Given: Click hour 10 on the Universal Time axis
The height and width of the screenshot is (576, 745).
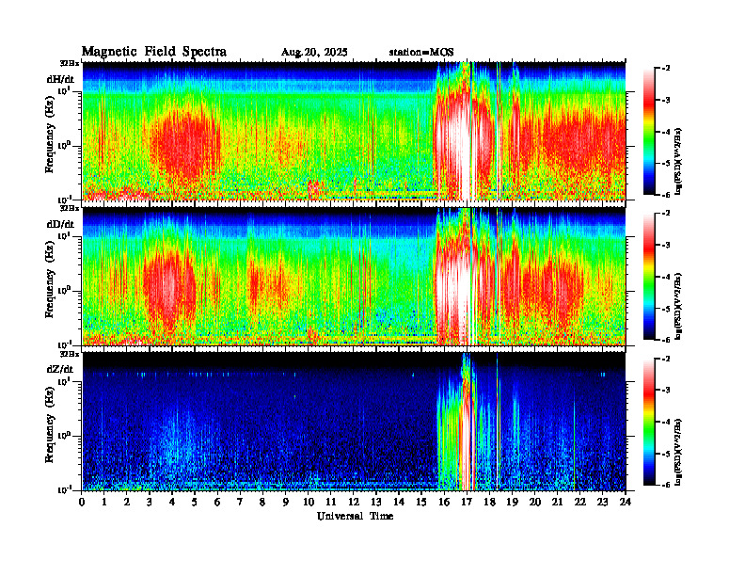Looking at the screenshot, I should (309, 503).
